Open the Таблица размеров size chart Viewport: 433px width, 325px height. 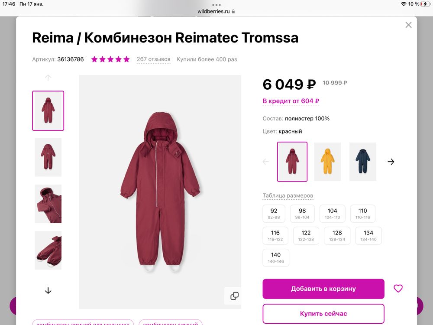tap(288, 195)
